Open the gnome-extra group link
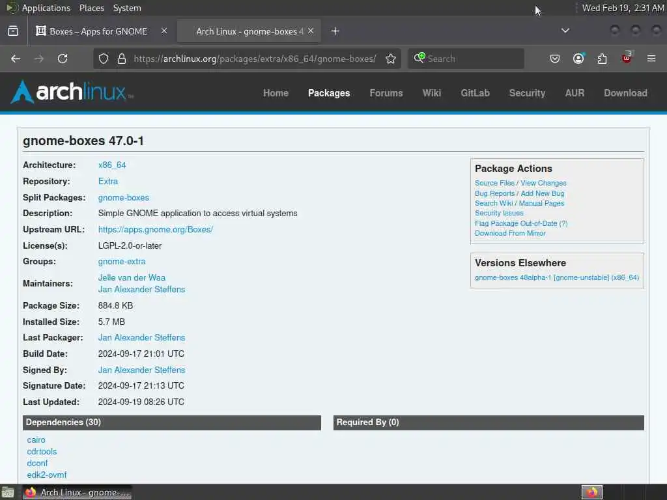 click(x=122, y=262)
